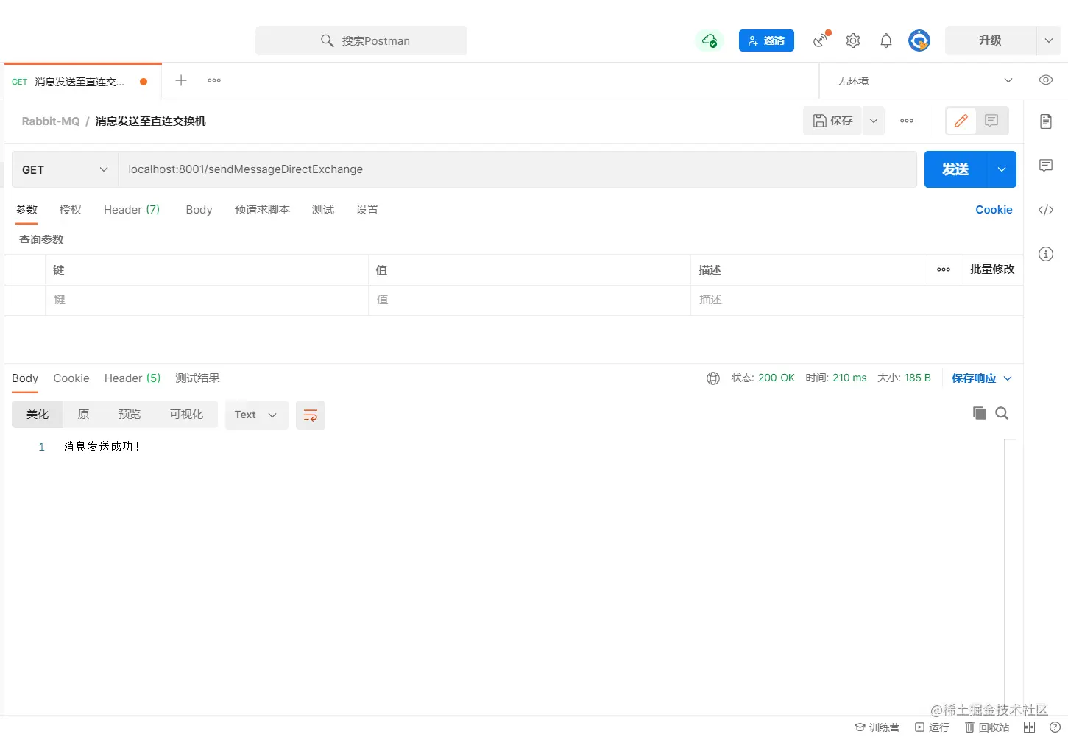1068x737 pixels.
Task: Open tab options three-dot menu
Action: 214,80
